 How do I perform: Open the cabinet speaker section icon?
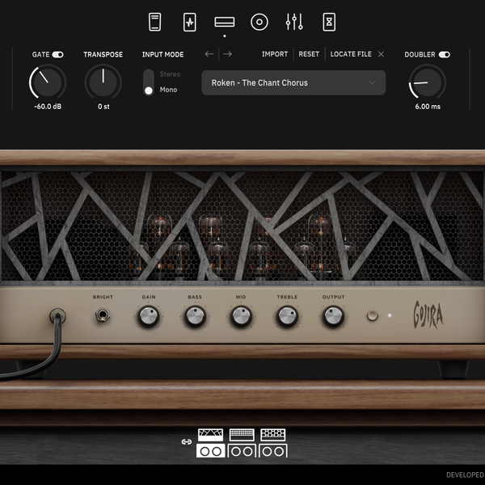(259, 22)
